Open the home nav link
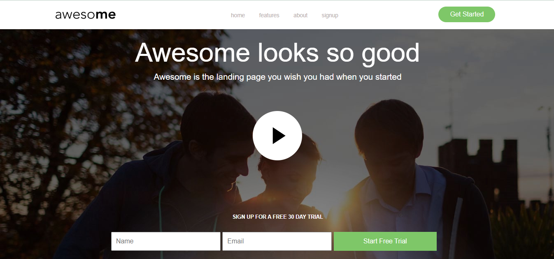Image resolution: width=554 pixels, height=259 pixels. coord(238,15)
